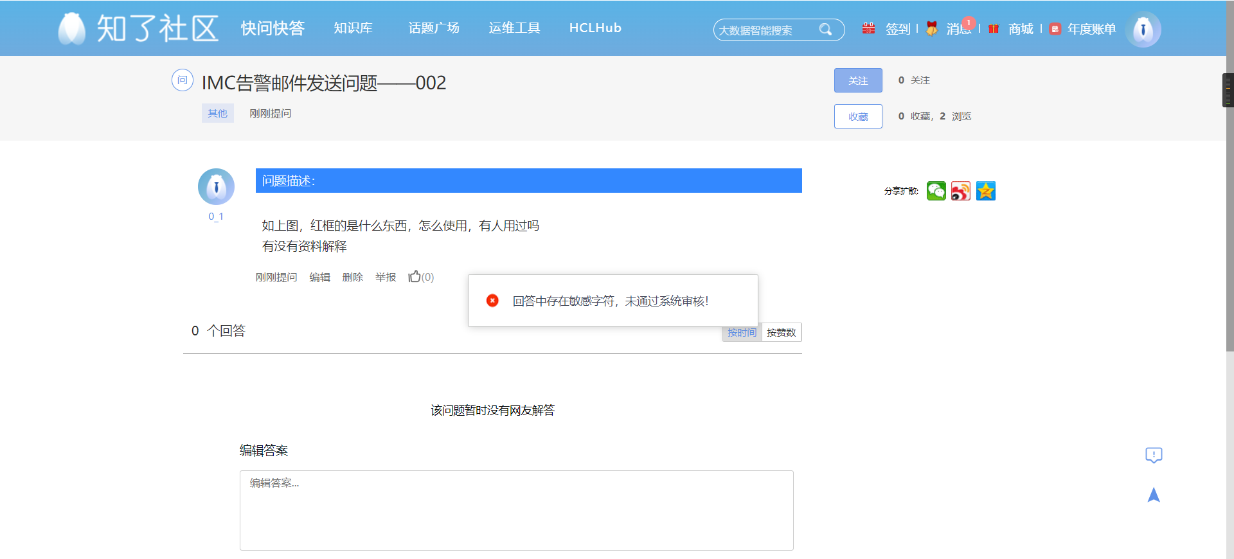Open the 运维工具 menu
The height and width of the screenshot is (559, 1234).
click(514, 28)
